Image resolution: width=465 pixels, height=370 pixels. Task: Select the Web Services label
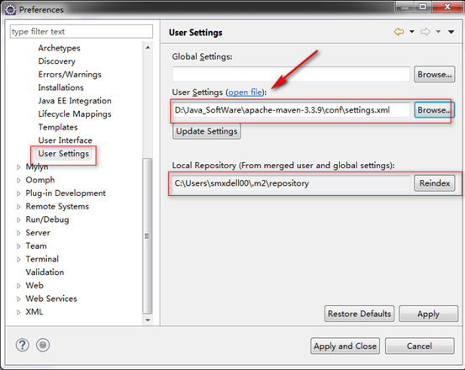(51, 299)
